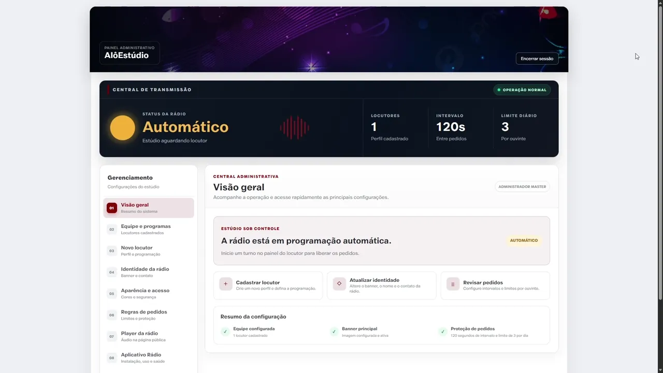Click the Encerrar sessão button
This screenshot has width=663, height=373.
[x=537, y=59]
